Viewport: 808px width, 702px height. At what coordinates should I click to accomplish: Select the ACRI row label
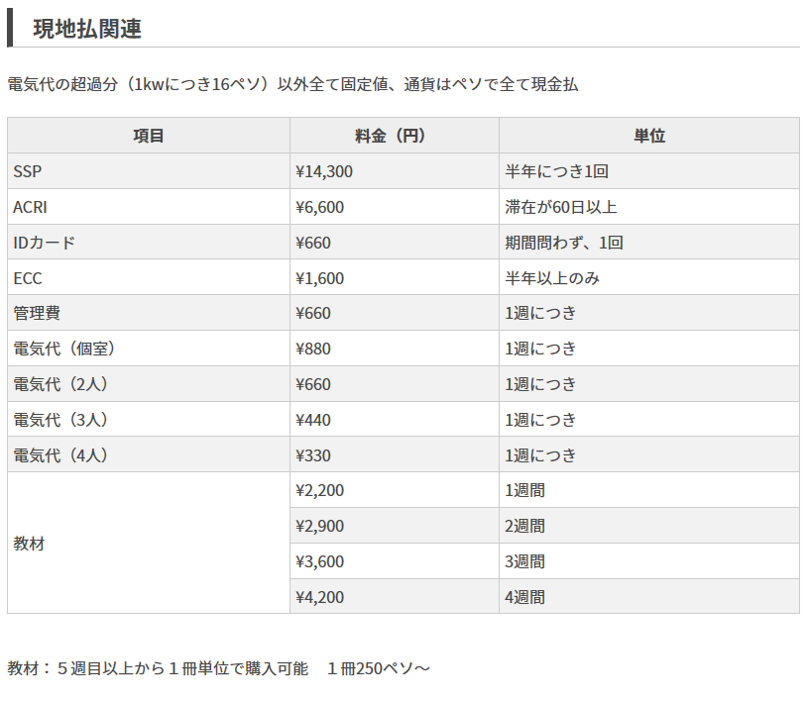pyautogui.click(x=30, y=207)
